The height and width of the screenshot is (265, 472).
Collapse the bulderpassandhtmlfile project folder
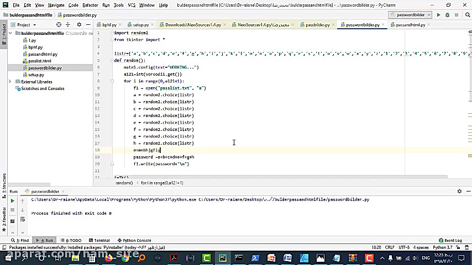(x=11, y=33)
